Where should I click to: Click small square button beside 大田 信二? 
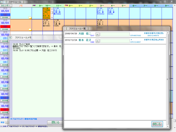pos(98,34)
